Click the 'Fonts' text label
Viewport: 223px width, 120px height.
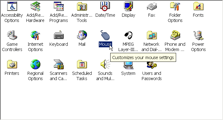(x=198, y=15)
